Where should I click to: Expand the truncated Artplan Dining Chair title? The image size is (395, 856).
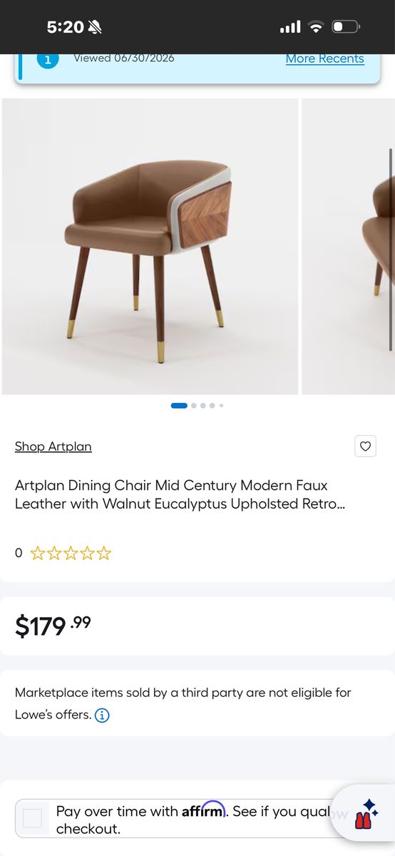pos(171,494)
